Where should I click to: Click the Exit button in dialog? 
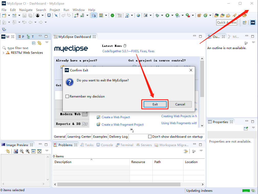coord(155,104)
